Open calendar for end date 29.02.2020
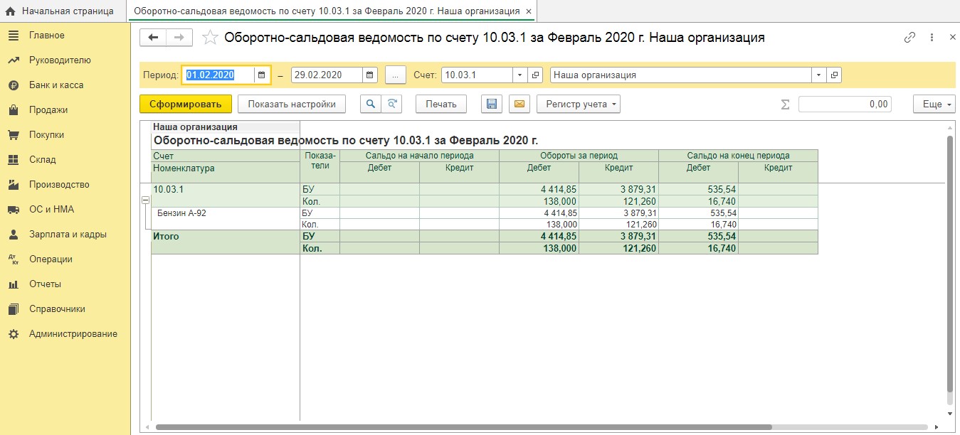This screenshot has height=435, width=960. [x=370, y=75]
